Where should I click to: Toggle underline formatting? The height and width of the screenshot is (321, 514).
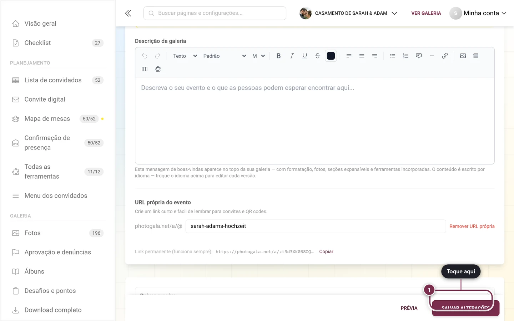tap(304, 56)
